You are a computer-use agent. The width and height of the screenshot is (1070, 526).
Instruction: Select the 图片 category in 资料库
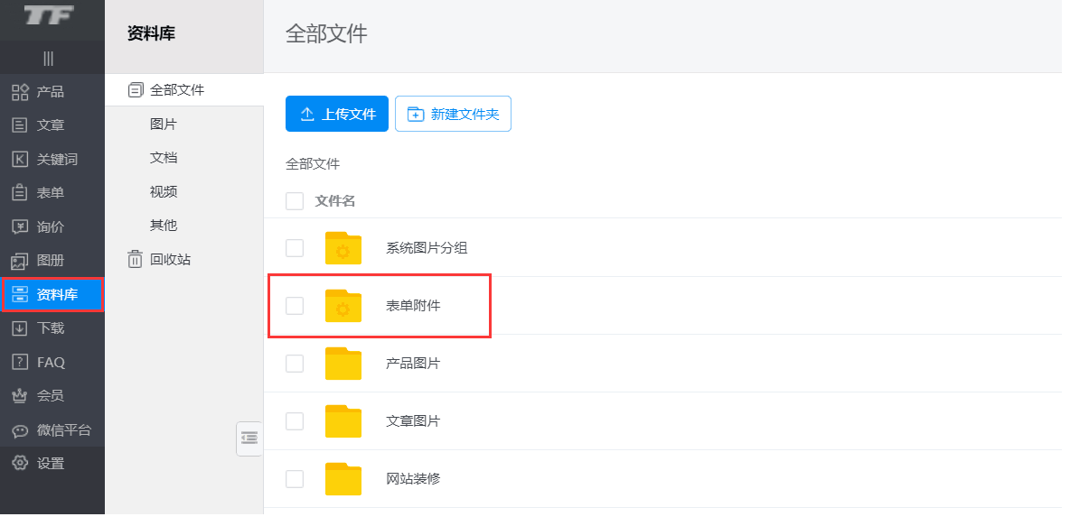[x=164, y=124]
